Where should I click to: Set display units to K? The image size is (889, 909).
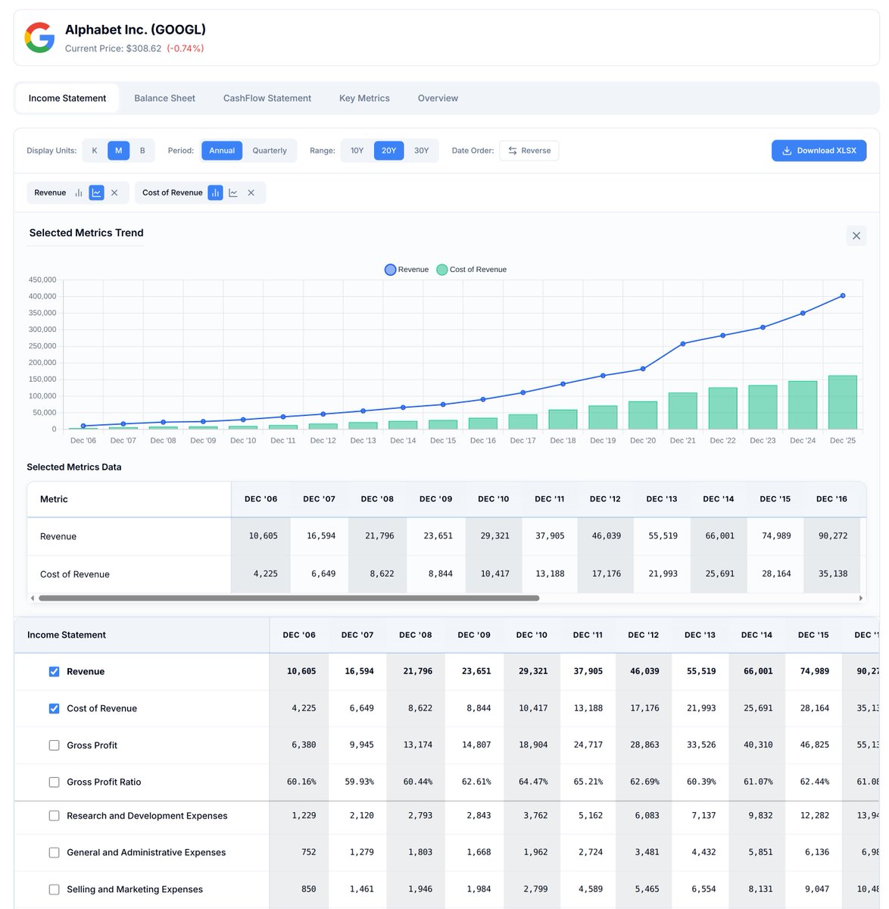95,151
